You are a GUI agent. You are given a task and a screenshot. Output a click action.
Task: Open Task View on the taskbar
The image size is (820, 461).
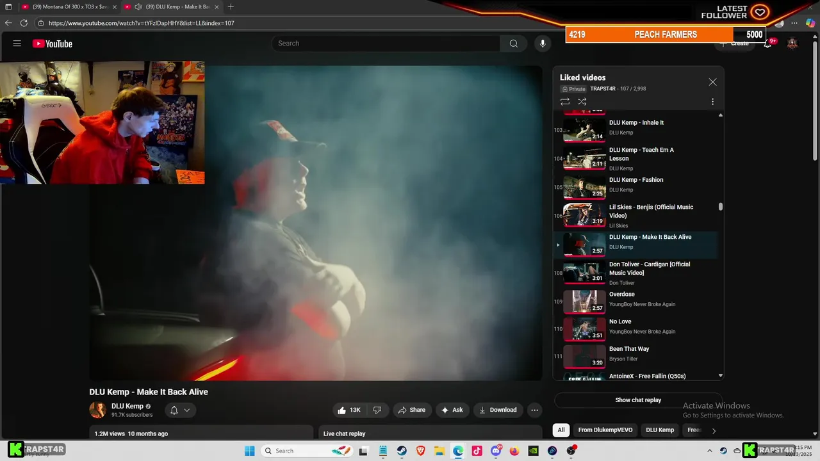coord(363,451)
